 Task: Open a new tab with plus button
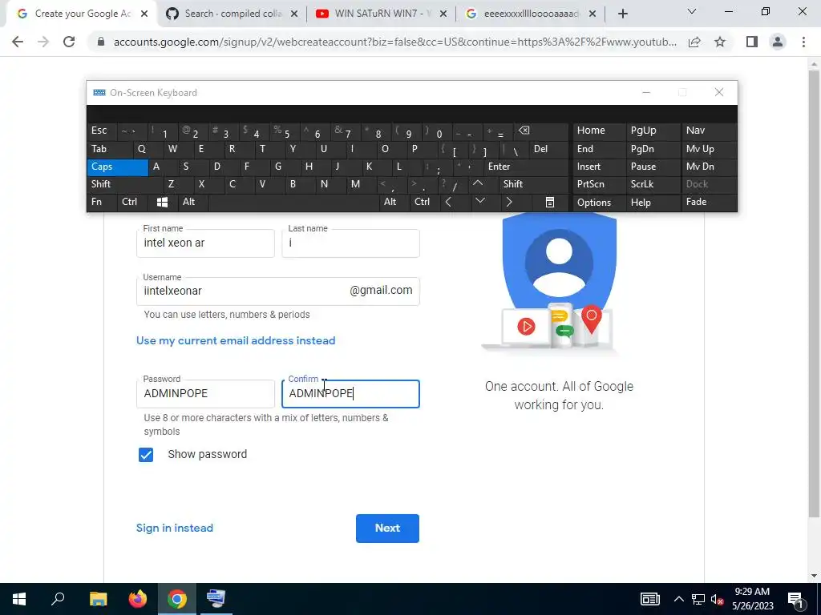tap(622, 14)
